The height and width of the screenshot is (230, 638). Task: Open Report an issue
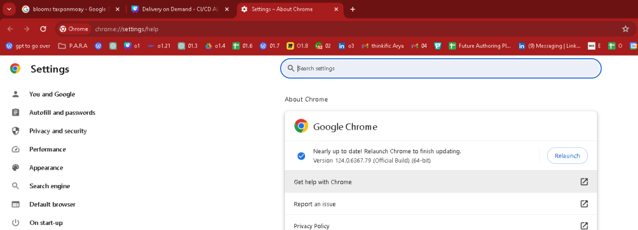441,204
